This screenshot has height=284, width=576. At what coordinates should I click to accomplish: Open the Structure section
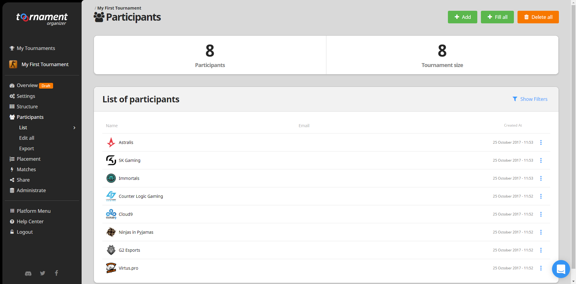27,107
